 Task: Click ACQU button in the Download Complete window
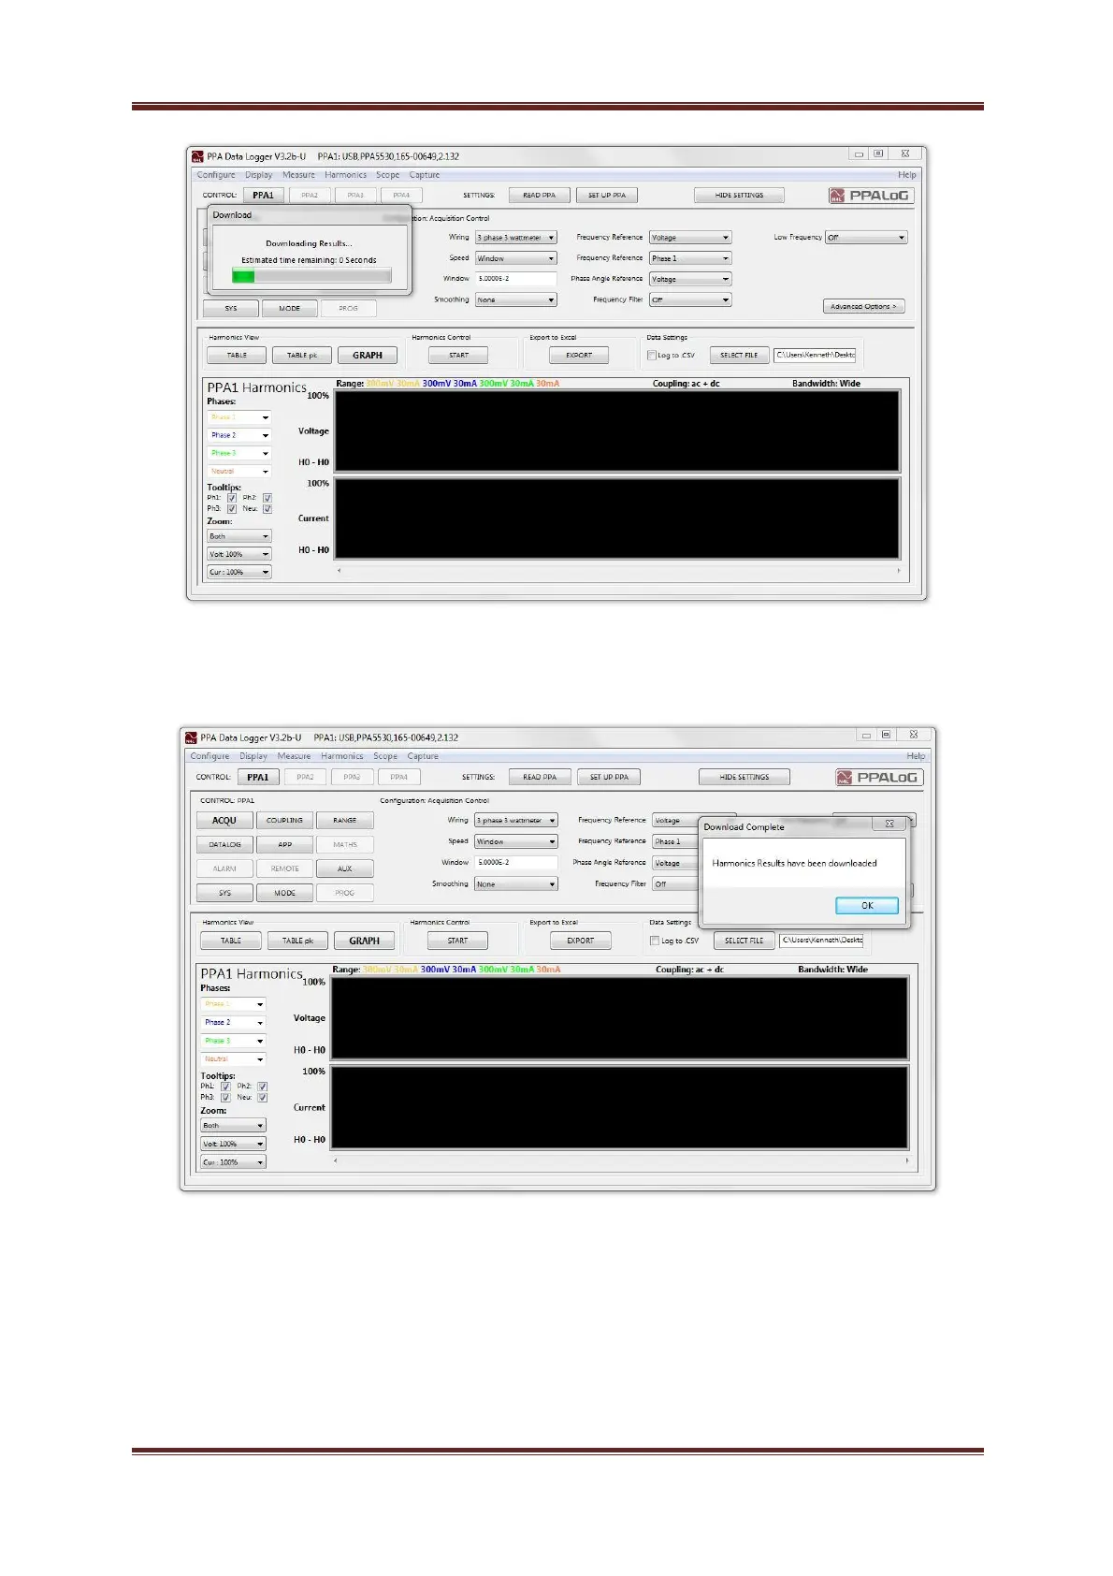pos(224,821)
